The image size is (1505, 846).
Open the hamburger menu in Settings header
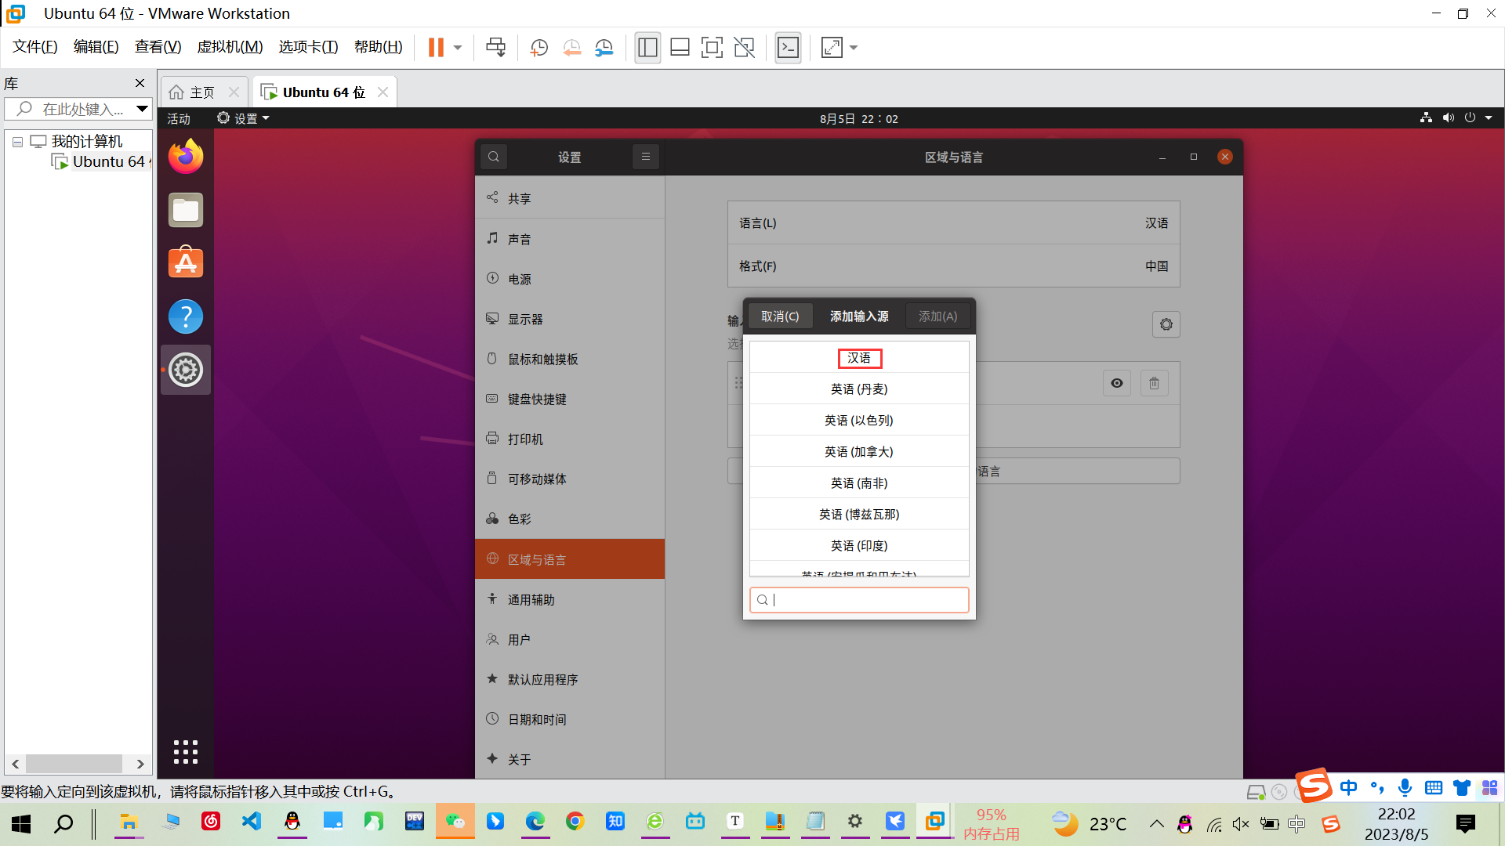(646, 157)
